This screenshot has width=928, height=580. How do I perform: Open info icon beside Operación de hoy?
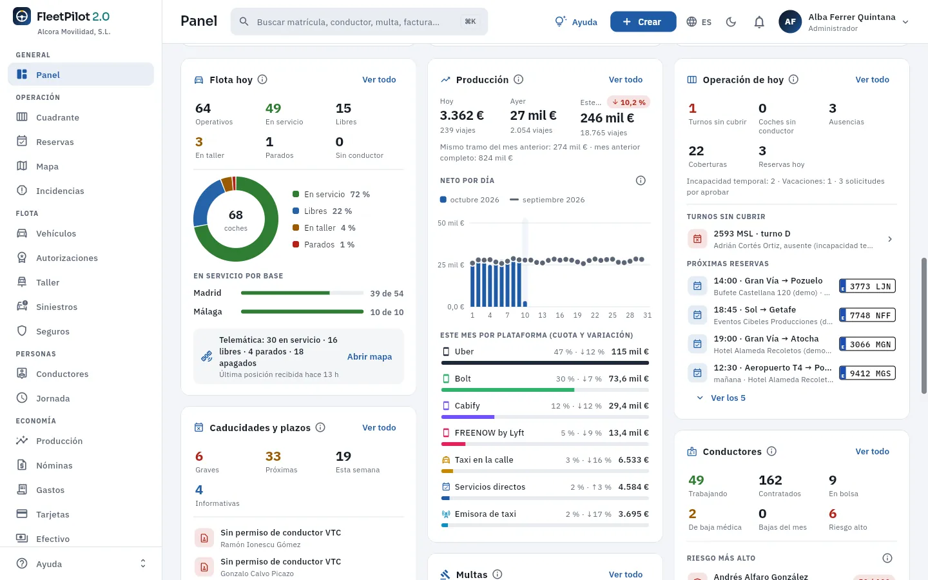(794, 79)
